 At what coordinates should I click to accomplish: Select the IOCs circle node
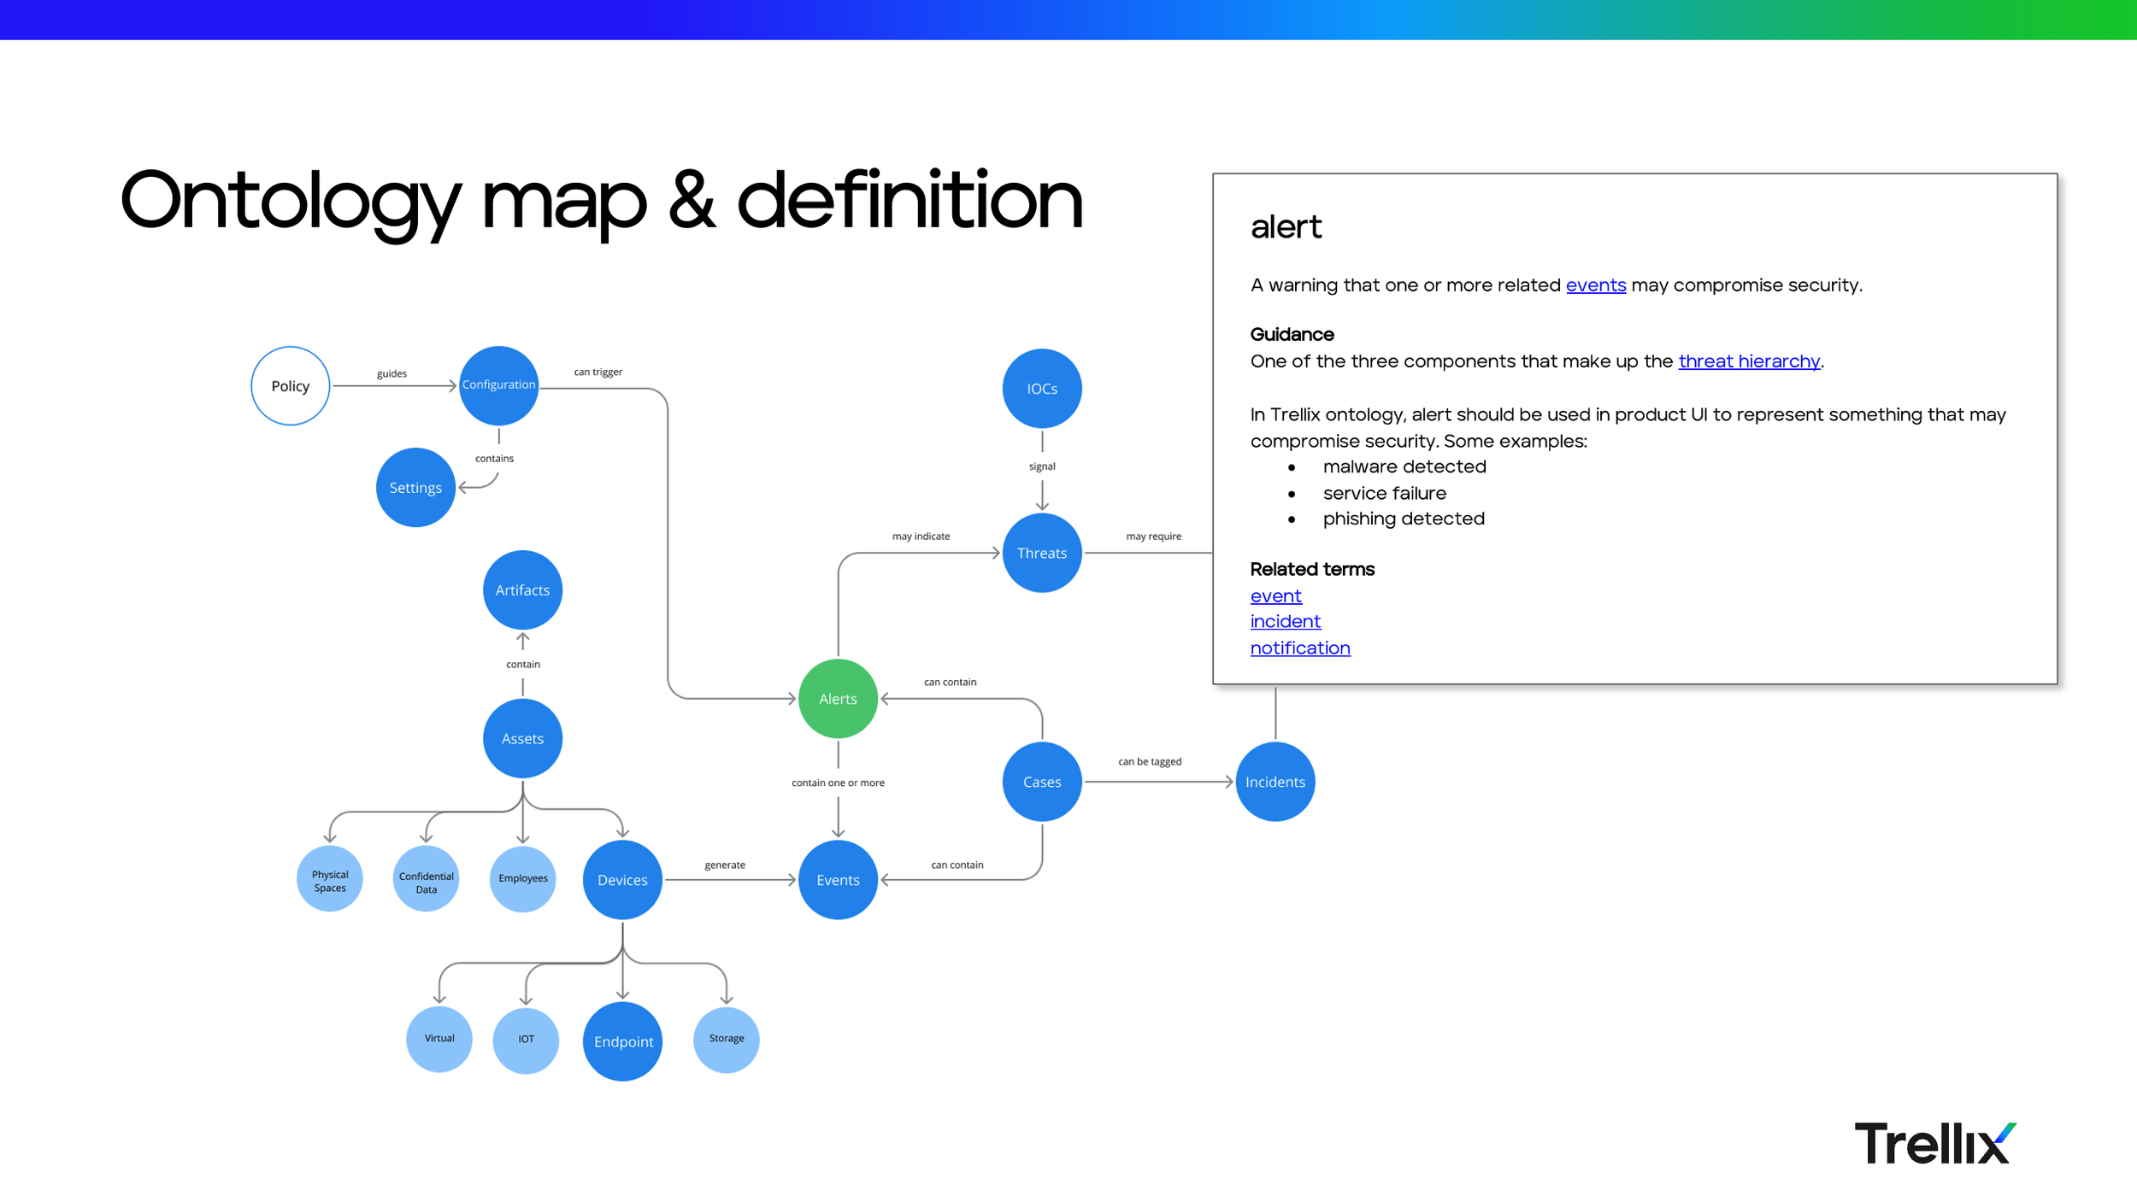point(1041,389)
